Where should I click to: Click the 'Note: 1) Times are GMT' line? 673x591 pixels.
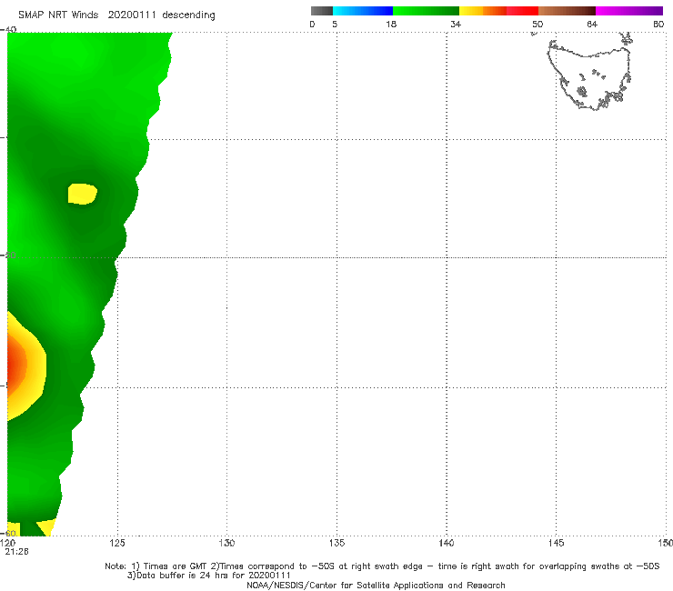(382, 566)
